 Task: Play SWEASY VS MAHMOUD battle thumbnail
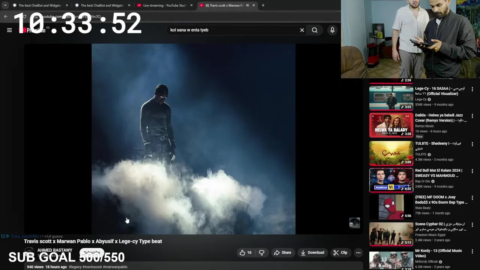pos(391,180)
